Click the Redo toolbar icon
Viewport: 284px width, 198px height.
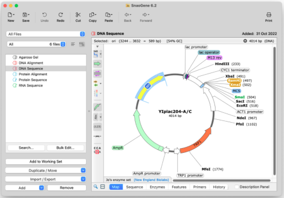[60, 15]
